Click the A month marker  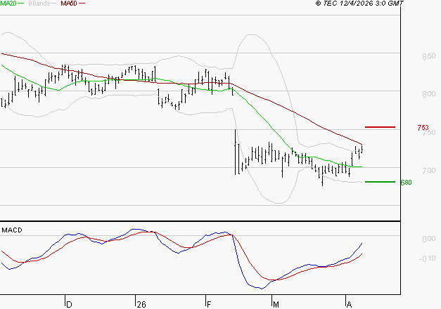(349, 305)
